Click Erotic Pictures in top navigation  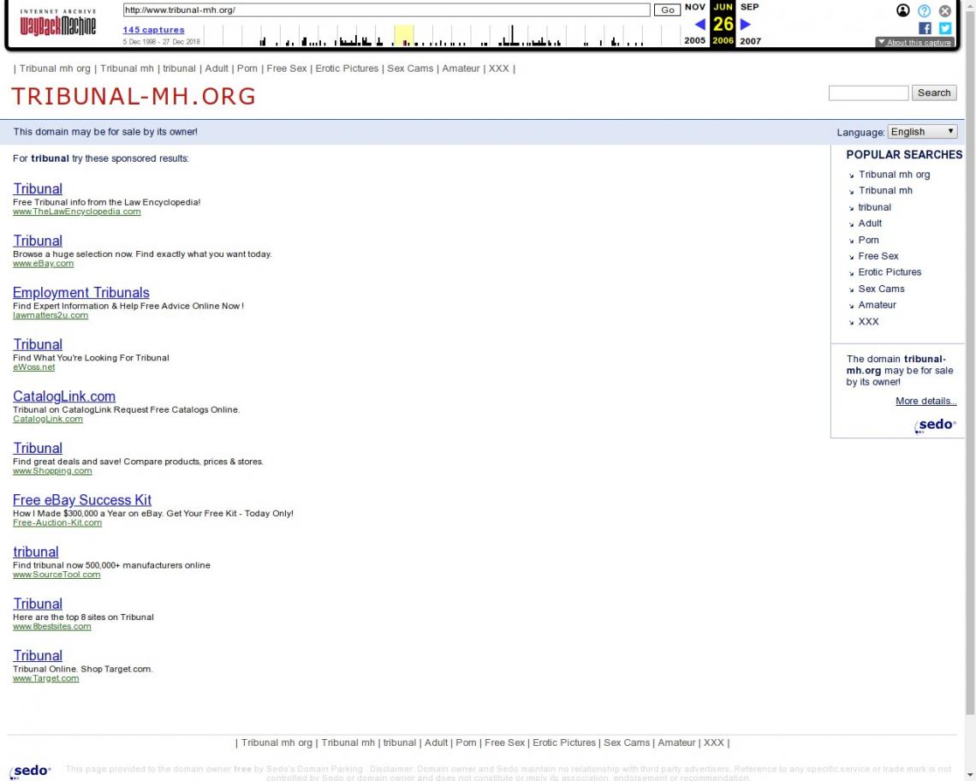(347, 69)
